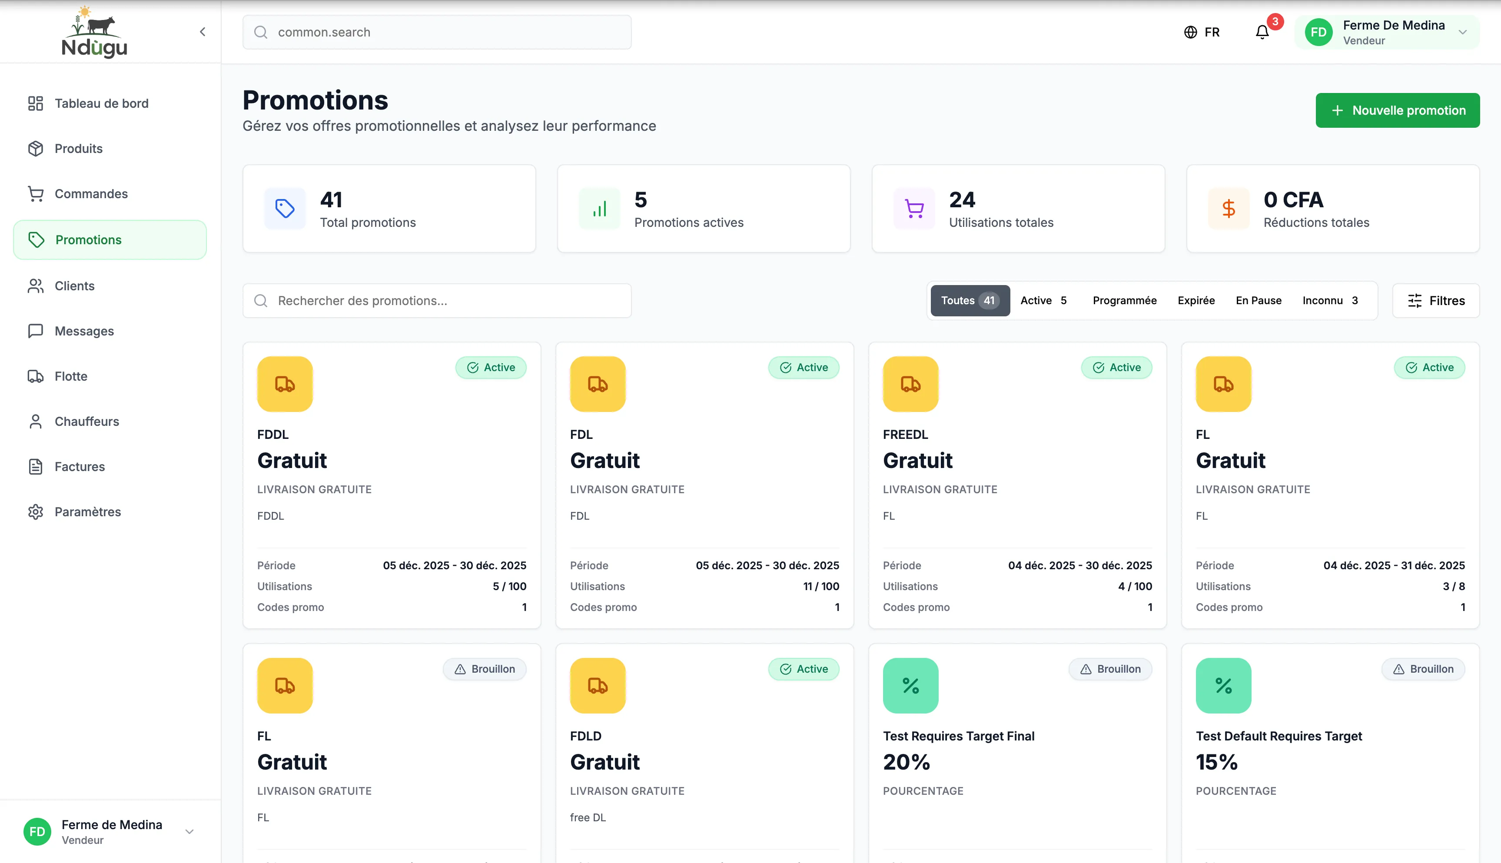Show the Inconnu promotions tab
The image size is (1501, 863).
pos(1329,301)
